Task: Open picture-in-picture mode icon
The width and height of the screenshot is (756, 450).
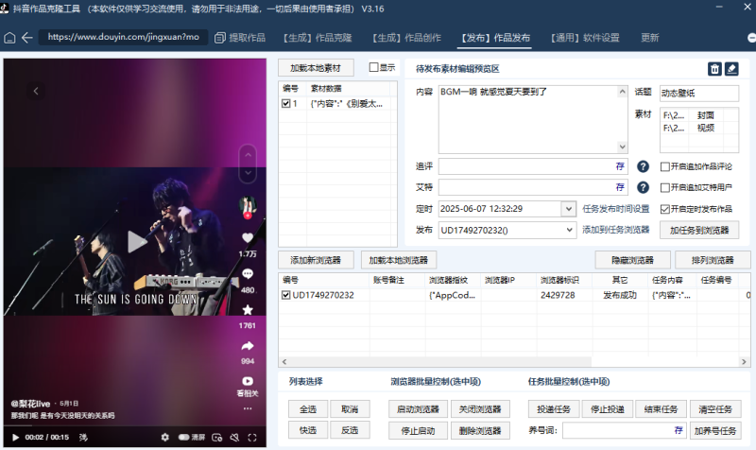Action: click(x=217, y=438)
